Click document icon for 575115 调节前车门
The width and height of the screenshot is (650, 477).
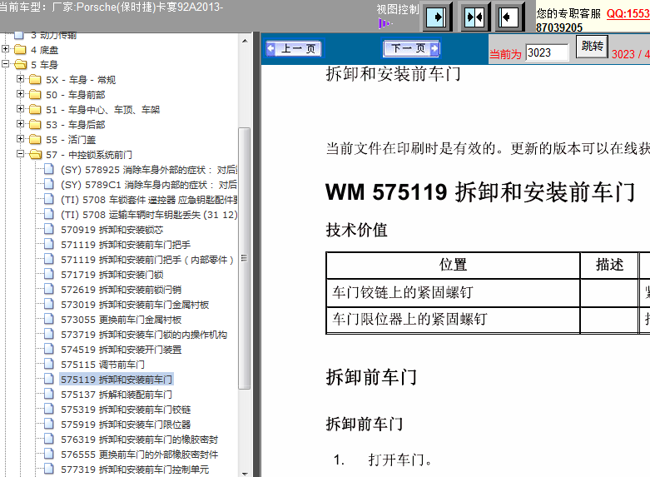click(49, 364)
